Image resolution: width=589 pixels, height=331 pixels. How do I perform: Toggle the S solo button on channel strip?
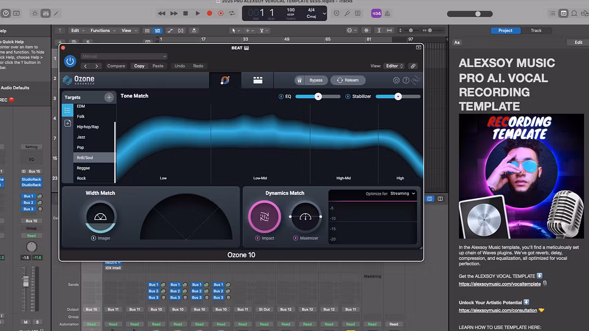tap(37, 322)
